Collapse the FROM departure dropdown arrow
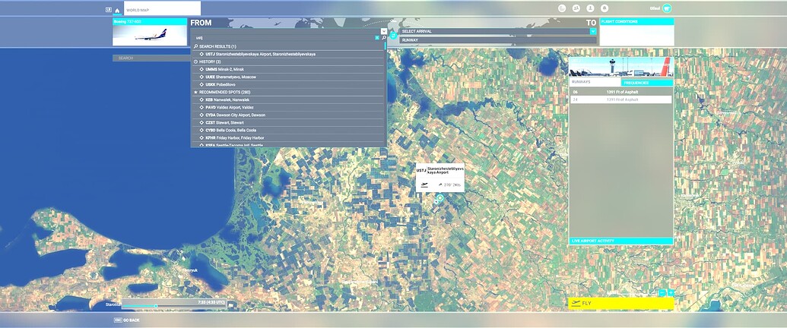Viewport: 787px width, 328px height. [x=384, y=31]
